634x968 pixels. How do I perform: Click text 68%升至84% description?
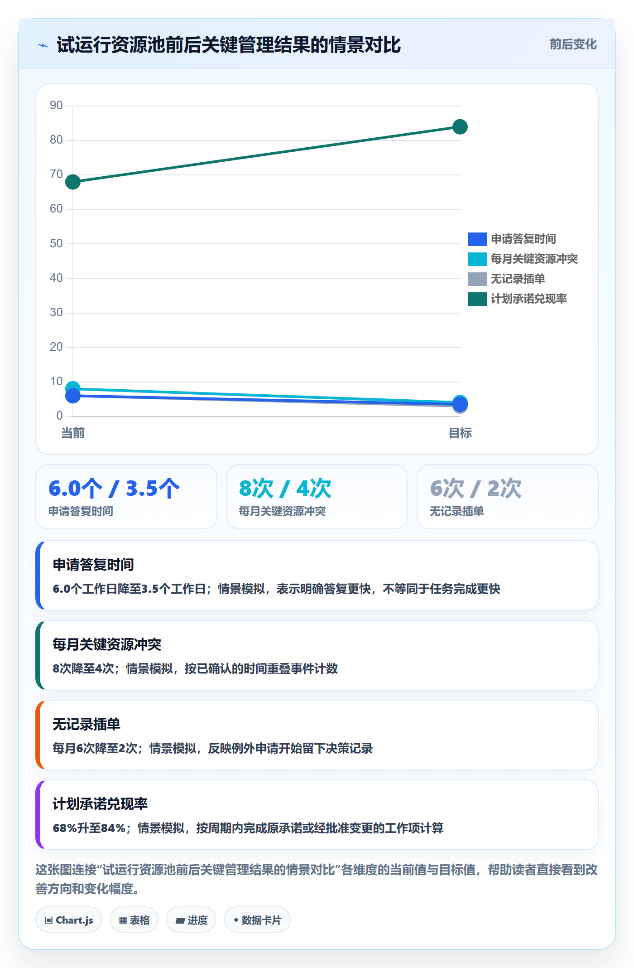point(248,828)
